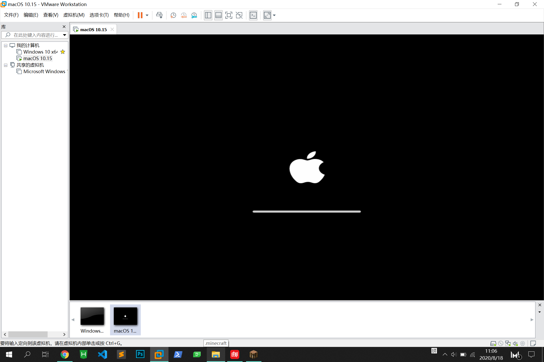Pause the virtual machine with the orange button
The width and height of the screenshot is (544, 362).
(140, 15)
